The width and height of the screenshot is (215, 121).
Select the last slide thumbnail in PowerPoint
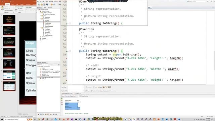[9, 86]
